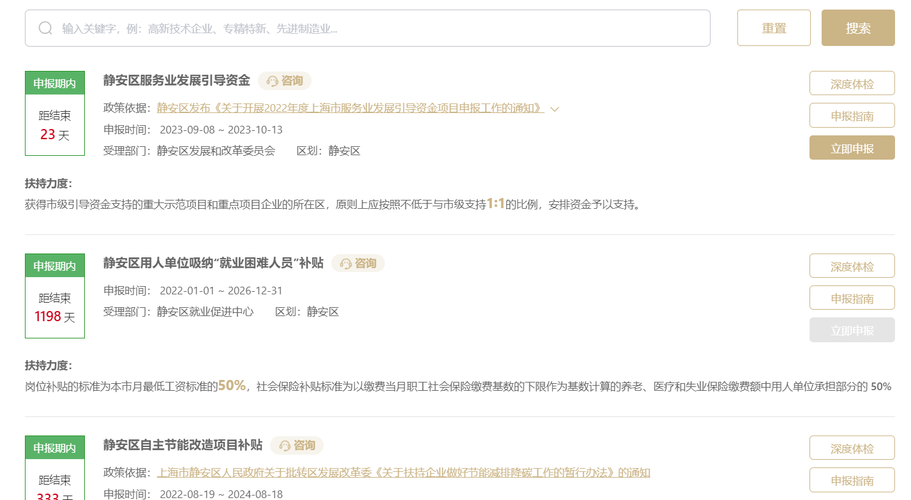The width and height of the screenshot is (911, 500).
Task: Click the 搜索 search button
Action: tap(857, 28)
